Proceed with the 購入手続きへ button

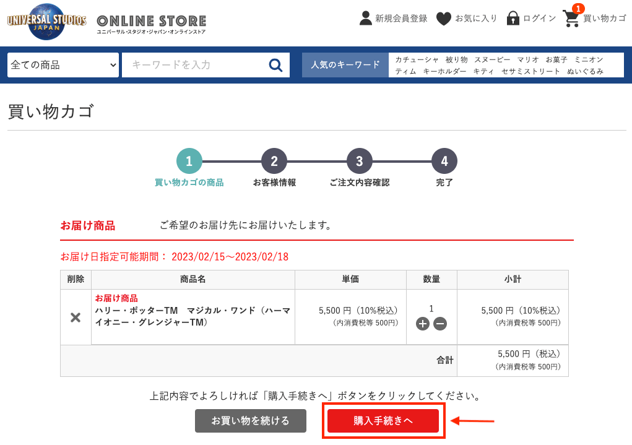pos(383,421)
